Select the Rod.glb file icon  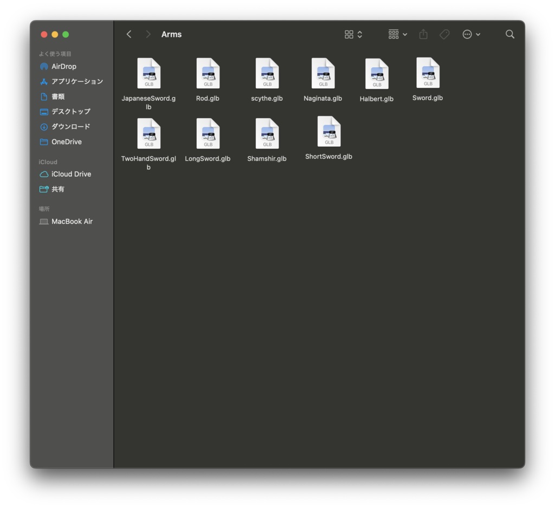(x=208, y=73)
